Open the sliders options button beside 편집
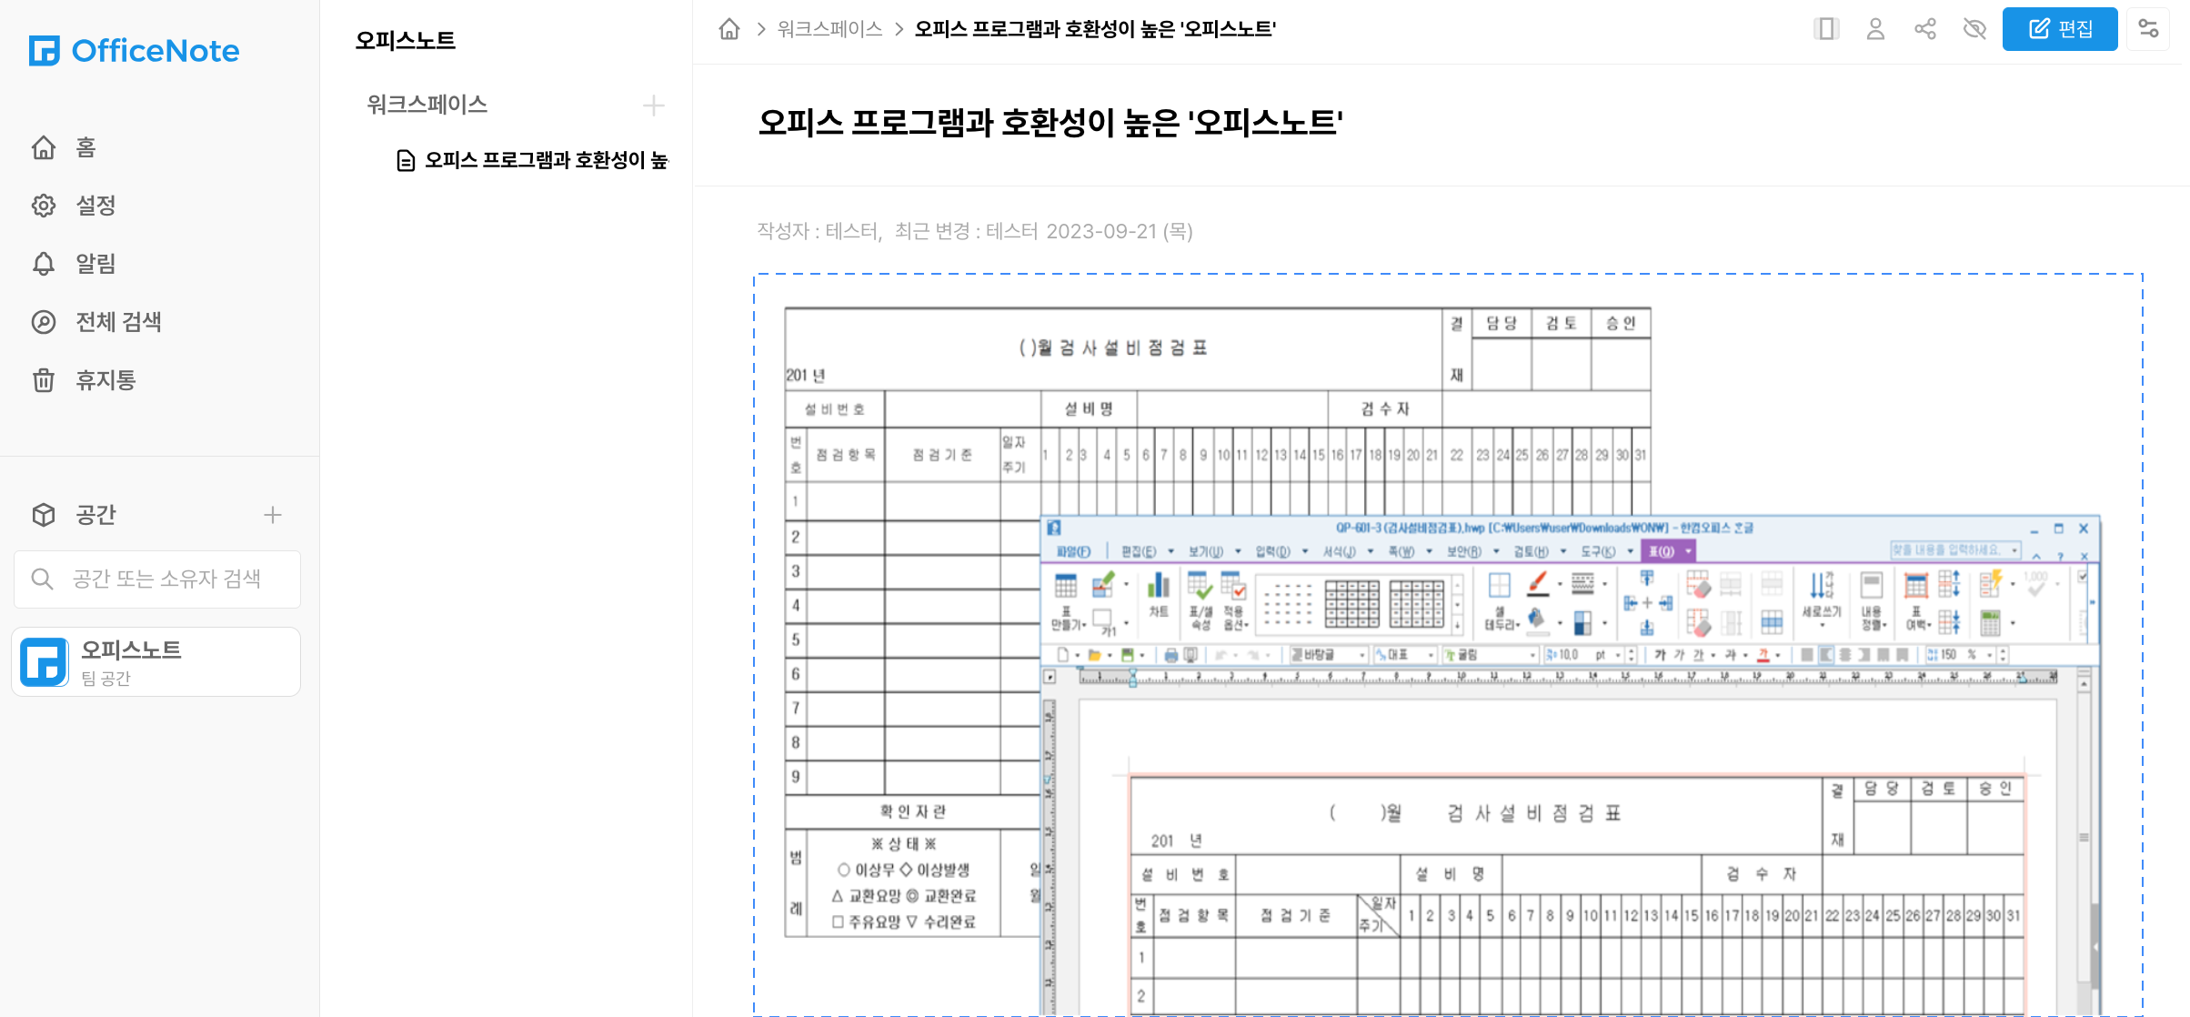 2148,29
